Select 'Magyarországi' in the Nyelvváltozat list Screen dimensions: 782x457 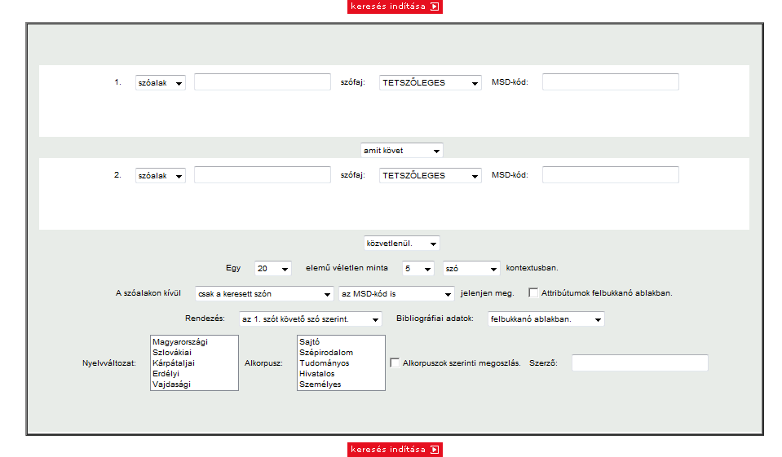coord(180,341)
